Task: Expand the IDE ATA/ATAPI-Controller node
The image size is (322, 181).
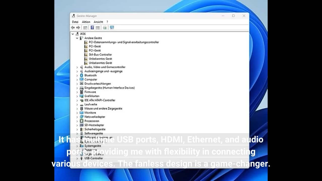Action: pos(77,100)
